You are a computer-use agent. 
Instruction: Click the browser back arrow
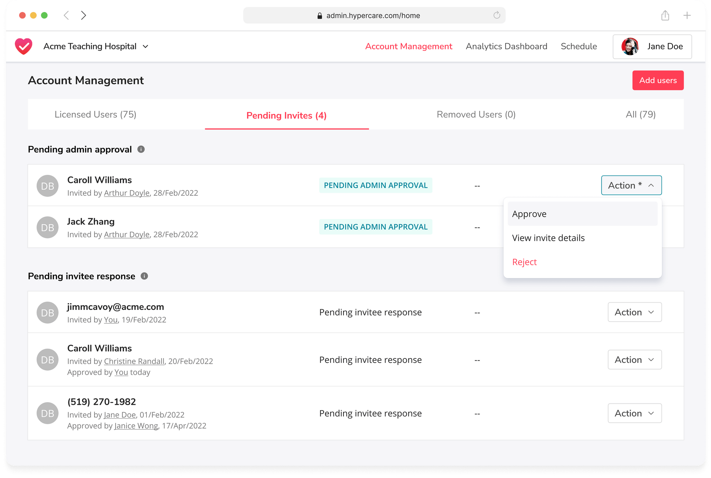click(x=66, y=15)
